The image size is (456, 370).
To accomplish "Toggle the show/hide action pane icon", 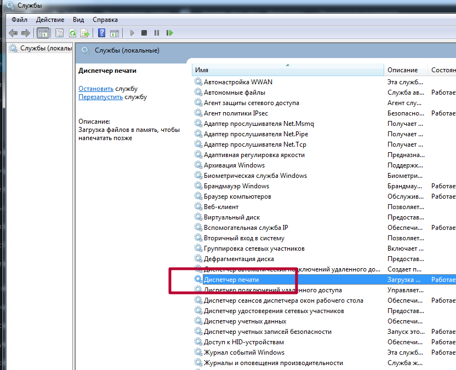I will coord(115,33).
